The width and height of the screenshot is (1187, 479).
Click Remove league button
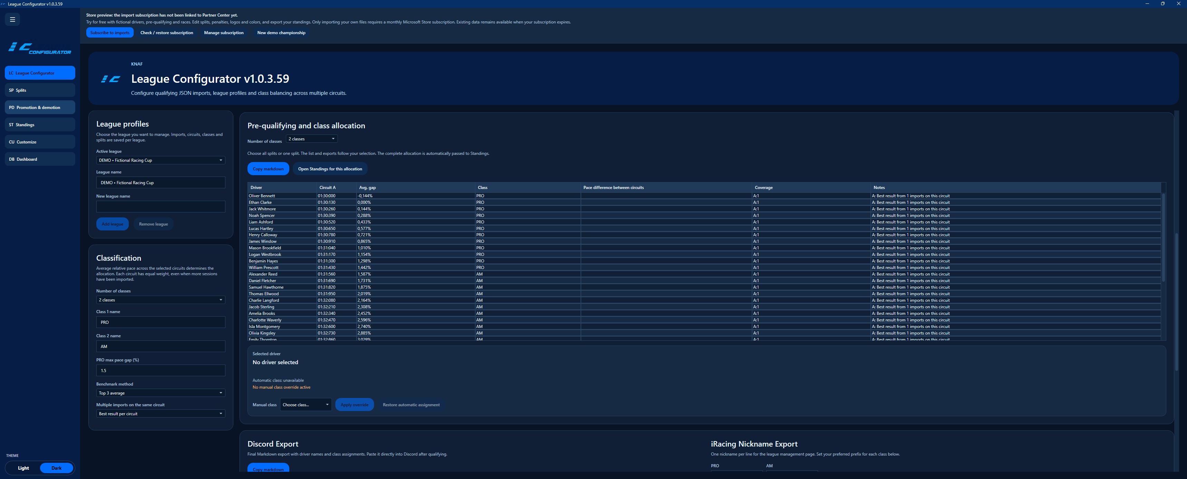(154, 224)
